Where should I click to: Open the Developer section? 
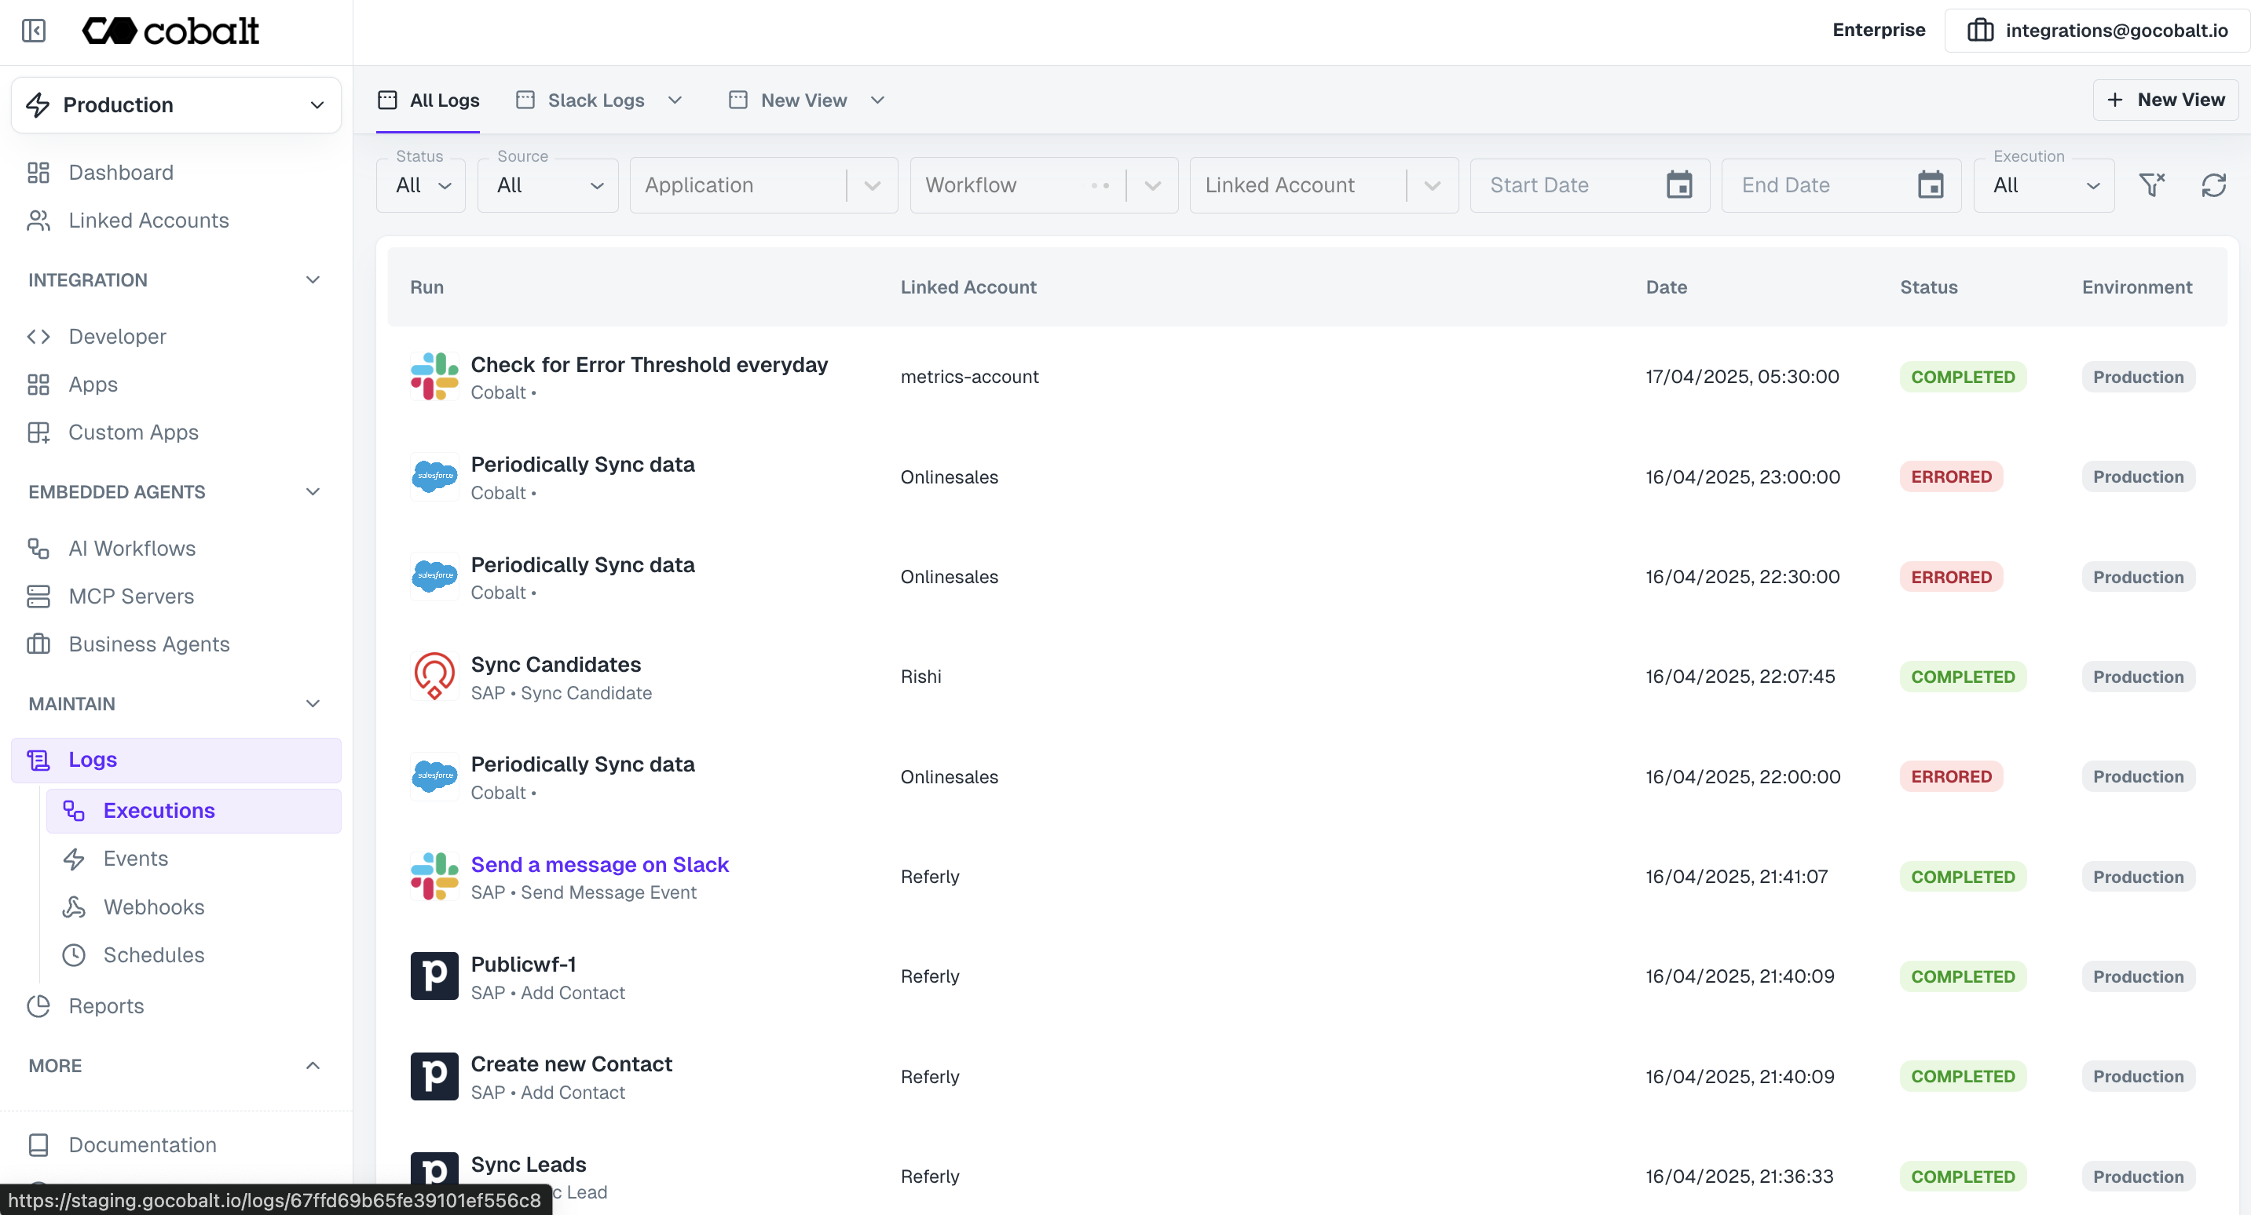pos(118,336)
